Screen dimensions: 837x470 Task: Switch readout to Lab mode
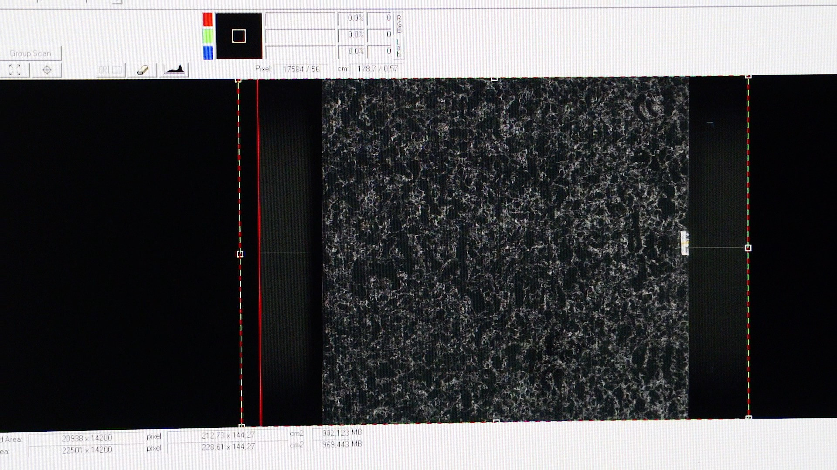[398, 49]
